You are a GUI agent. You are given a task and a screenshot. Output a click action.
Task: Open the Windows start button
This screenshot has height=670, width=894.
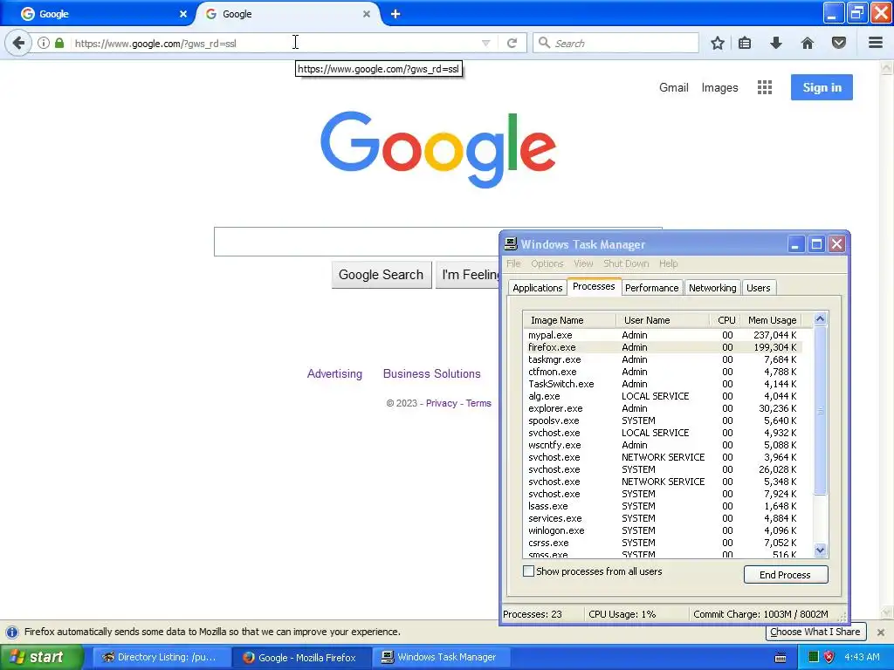click(41, 657)
